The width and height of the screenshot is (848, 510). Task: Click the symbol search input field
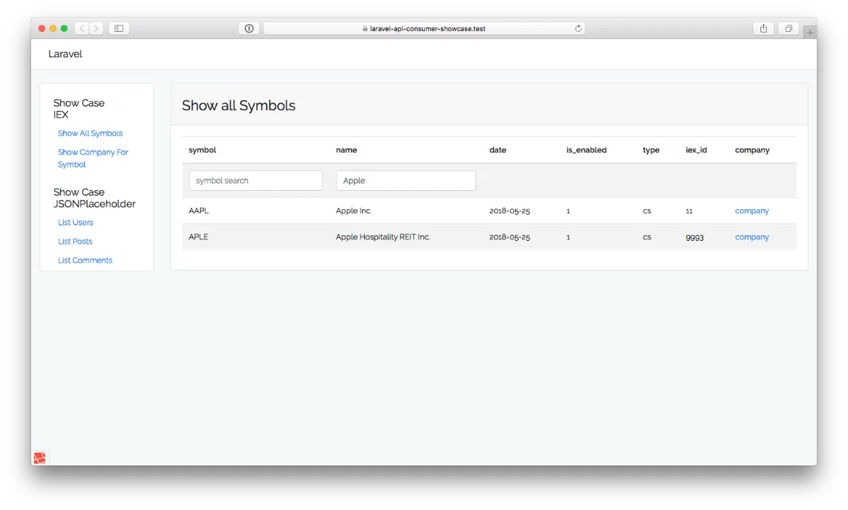click(x=255, y=180)
